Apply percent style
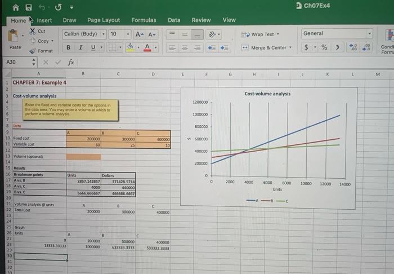 coord(324,47)
